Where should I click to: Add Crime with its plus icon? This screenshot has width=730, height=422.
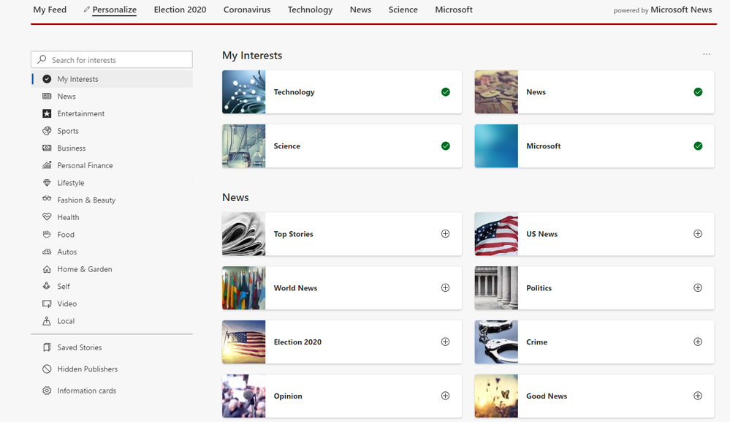(x=698, y=342)
